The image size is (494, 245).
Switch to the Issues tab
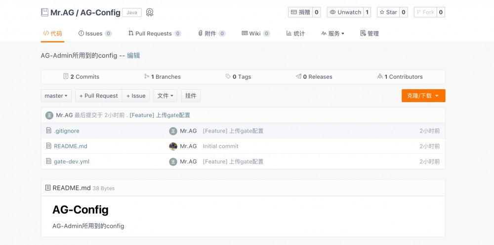(x=95, y=34)
